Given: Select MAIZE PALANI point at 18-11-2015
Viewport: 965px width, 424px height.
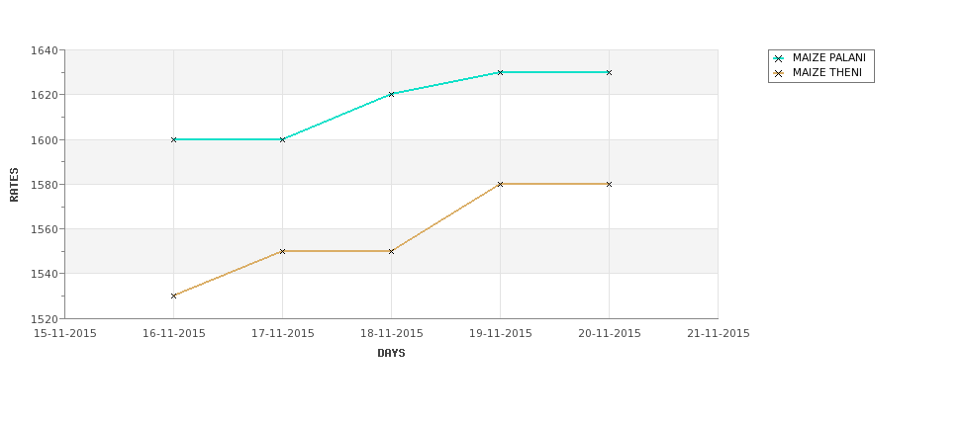Looking at the screenshot, I should [391, 94].
